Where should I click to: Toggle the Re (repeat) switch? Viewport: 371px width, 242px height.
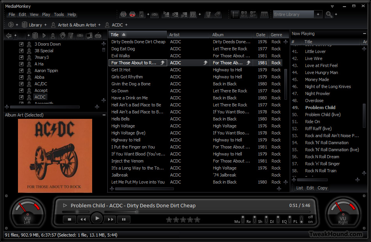click(x=254, y=219)
